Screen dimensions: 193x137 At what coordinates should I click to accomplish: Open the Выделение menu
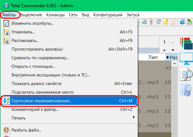31,15
